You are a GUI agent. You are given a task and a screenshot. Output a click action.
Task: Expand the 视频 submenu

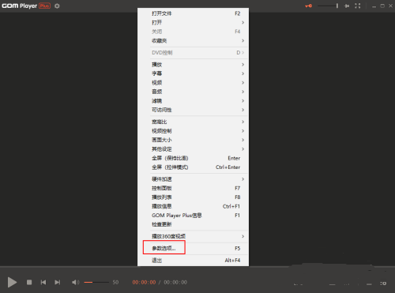pyautogui.click(x=193, y=83)
